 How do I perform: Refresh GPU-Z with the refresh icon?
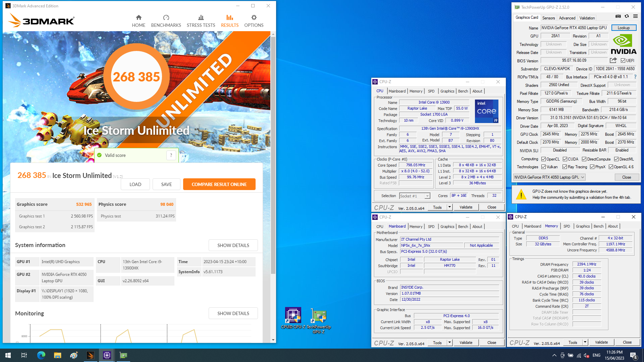(x=627, y=16)
